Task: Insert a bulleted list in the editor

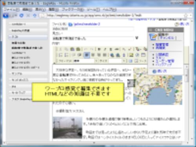Action: pos(67,55)
